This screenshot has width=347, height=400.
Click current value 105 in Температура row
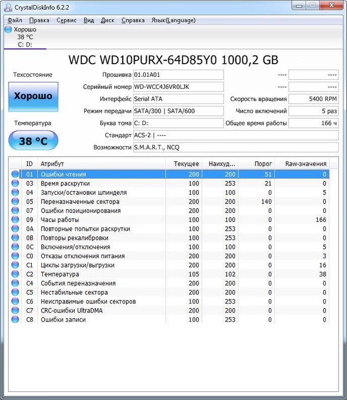[x=194, y=274]
